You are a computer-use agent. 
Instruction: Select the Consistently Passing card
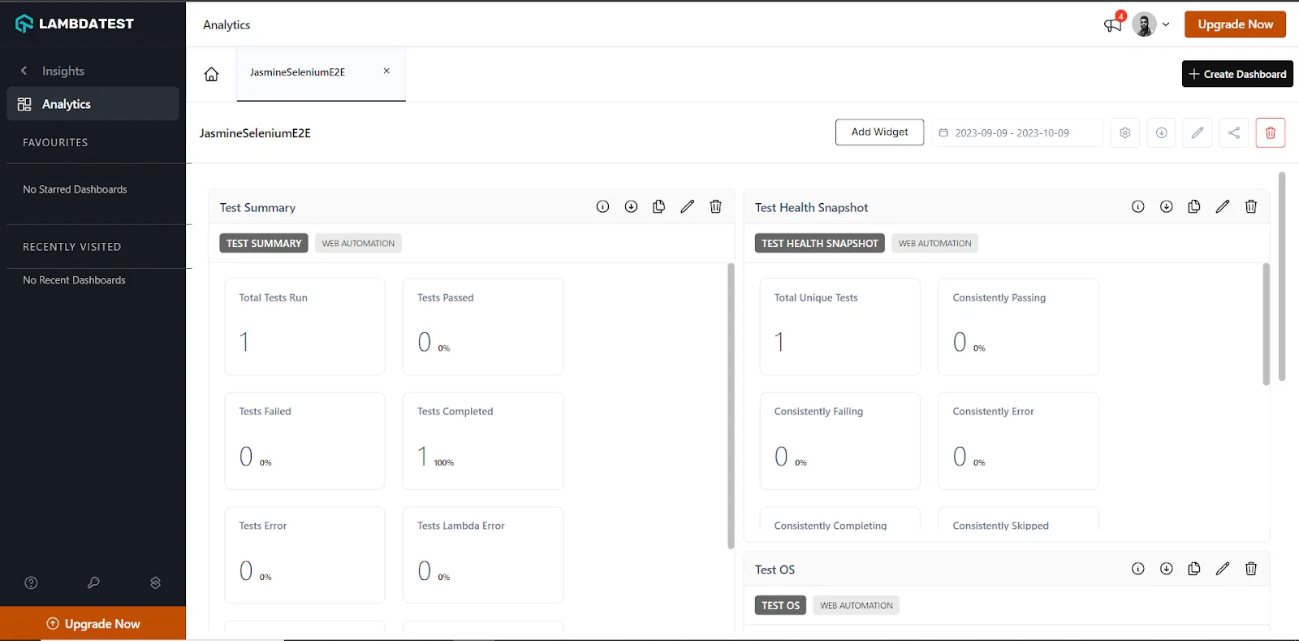point(1018,327)
